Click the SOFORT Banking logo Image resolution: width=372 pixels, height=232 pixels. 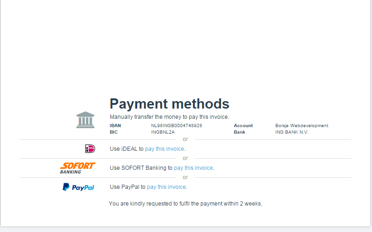[78, 168]
